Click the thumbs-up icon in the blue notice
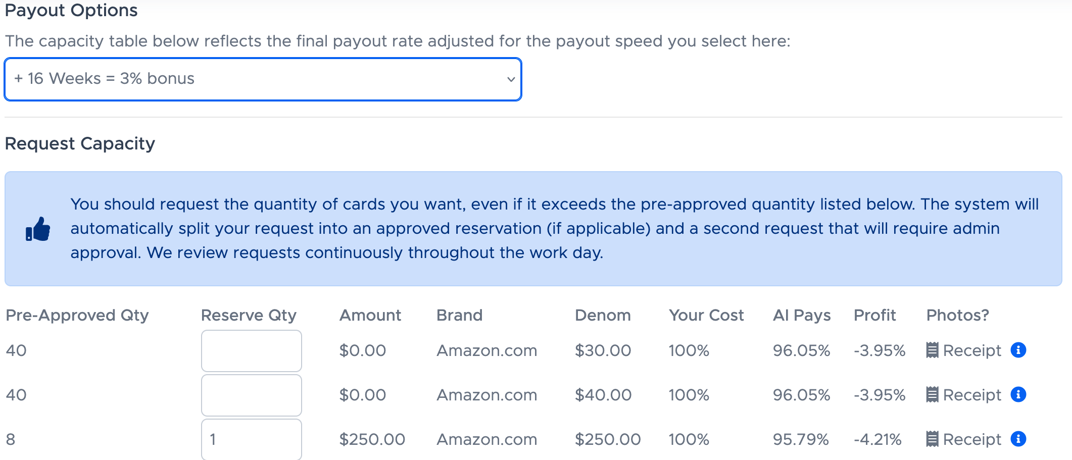This screenshot has width=1072, height=460. tap(38, 229)
